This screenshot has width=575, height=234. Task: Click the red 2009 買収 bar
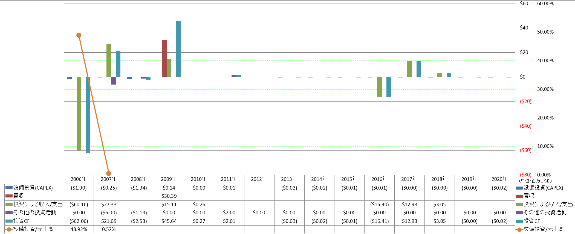tap(164, 58)
